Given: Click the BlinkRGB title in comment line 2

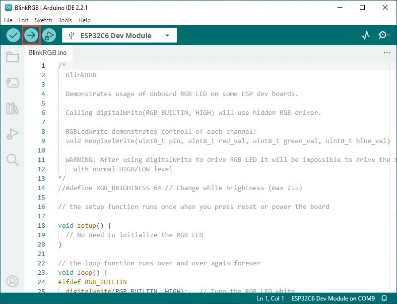Looking at the screenshot, I should click(81, 75).
